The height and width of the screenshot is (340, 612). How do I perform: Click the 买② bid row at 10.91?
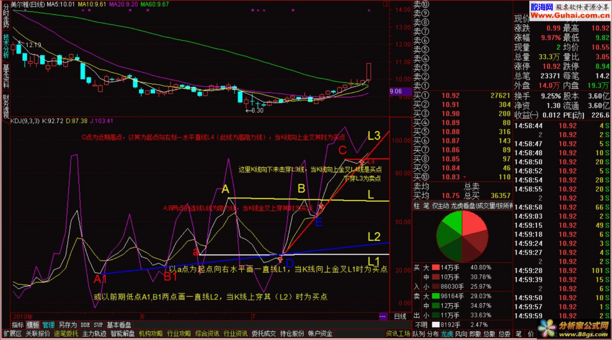[462, 105]
